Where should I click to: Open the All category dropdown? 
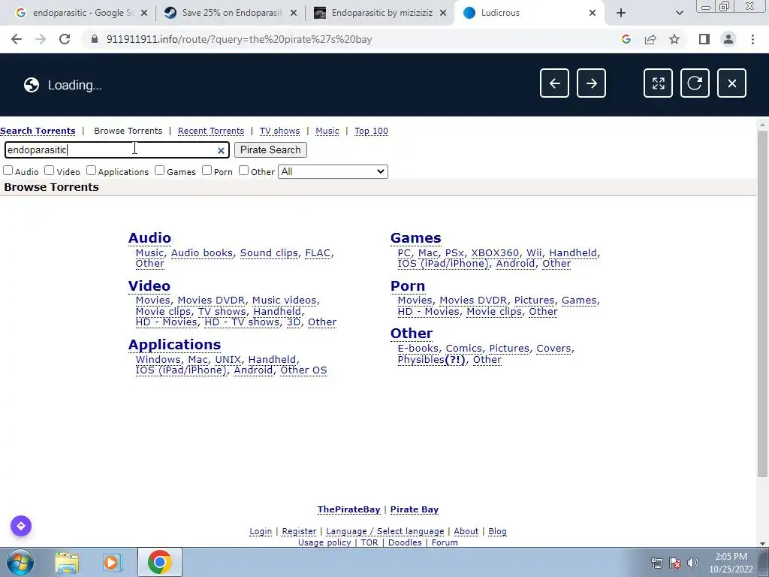click(333, 171)
